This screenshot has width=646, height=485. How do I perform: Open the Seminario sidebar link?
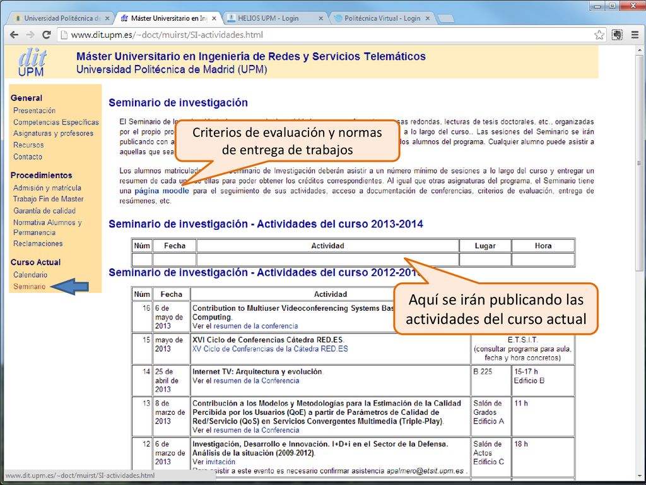pos(29,286)
